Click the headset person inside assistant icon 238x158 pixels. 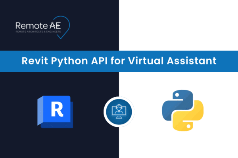119,110
